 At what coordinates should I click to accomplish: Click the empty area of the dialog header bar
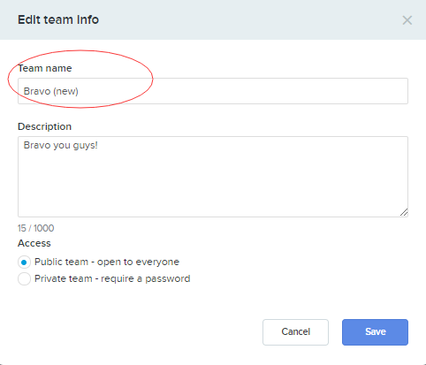click(250, 19)
